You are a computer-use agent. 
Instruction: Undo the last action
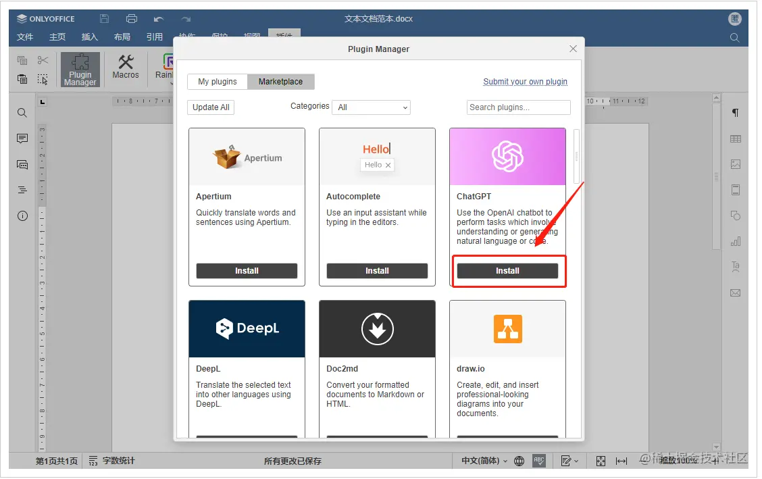tap(159, 19)
